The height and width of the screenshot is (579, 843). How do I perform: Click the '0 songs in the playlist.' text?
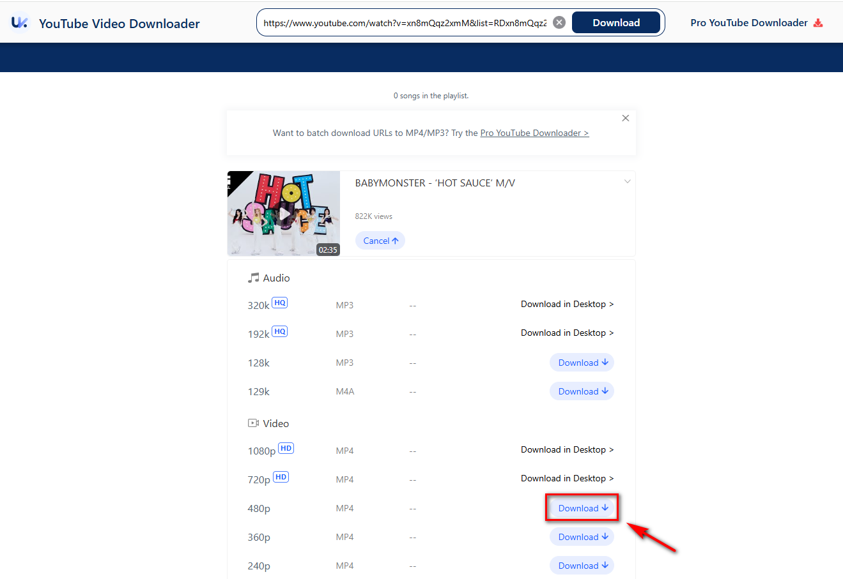point(431,96)
